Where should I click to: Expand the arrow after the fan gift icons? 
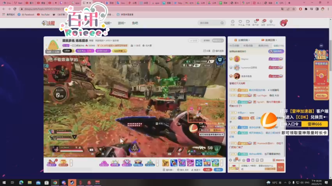coord(157,163)
